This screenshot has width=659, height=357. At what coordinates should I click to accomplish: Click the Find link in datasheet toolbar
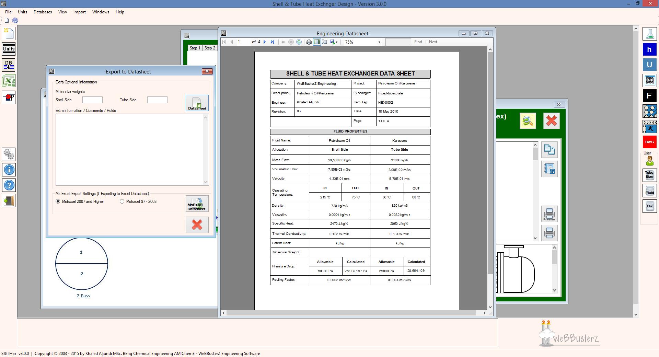(x=418, y=42)
